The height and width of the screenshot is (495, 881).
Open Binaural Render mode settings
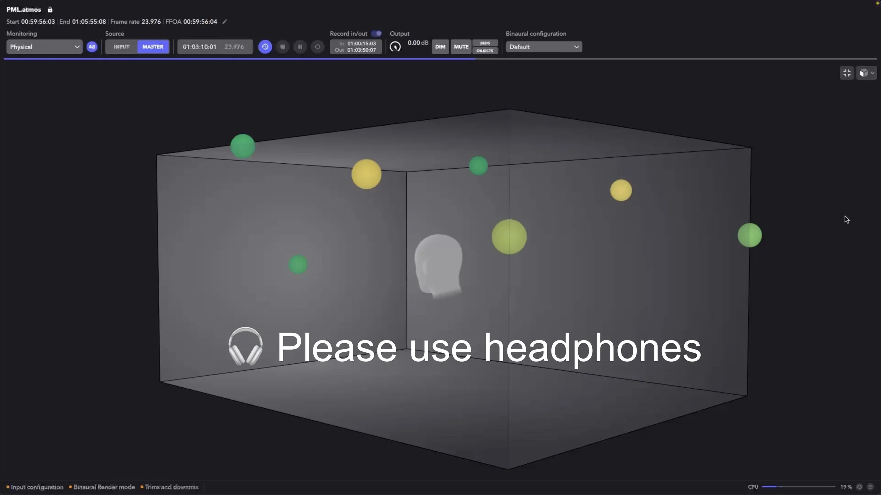104,487
